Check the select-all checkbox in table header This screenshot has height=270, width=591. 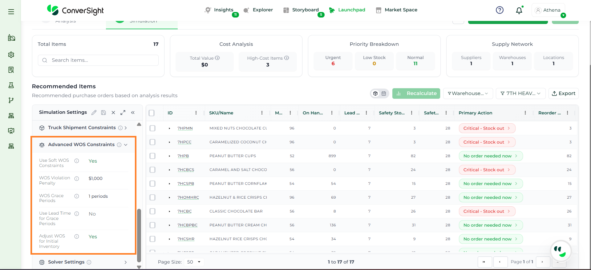click(152, 113)
